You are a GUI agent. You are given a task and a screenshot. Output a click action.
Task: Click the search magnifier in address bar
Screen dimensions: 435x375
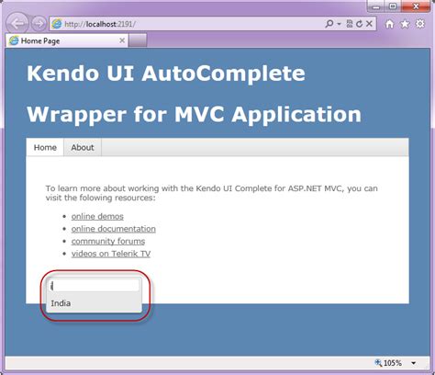pyautogui.click(x=329, y=24)
